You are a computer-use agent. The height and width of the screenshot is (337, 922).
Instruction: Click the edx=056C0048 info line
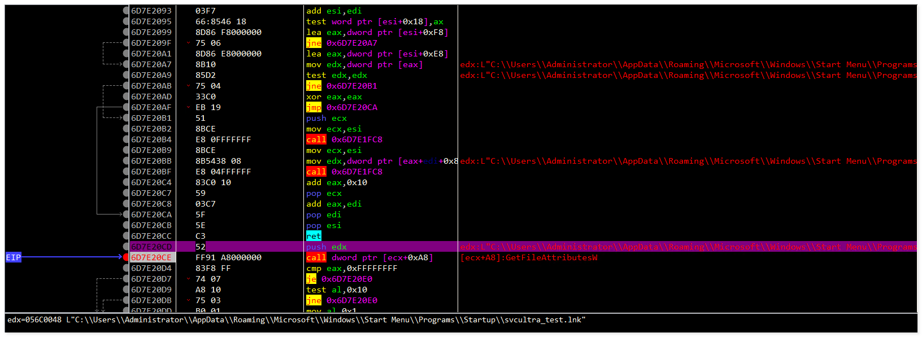[296, 320]
